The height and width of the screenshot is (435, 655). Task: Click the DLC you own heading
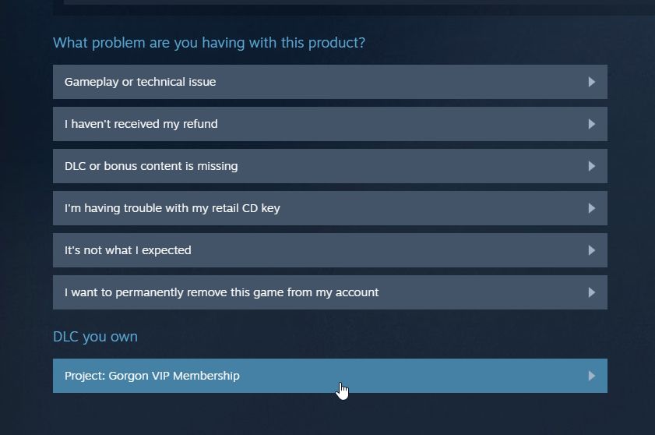(x=95, y=337)
